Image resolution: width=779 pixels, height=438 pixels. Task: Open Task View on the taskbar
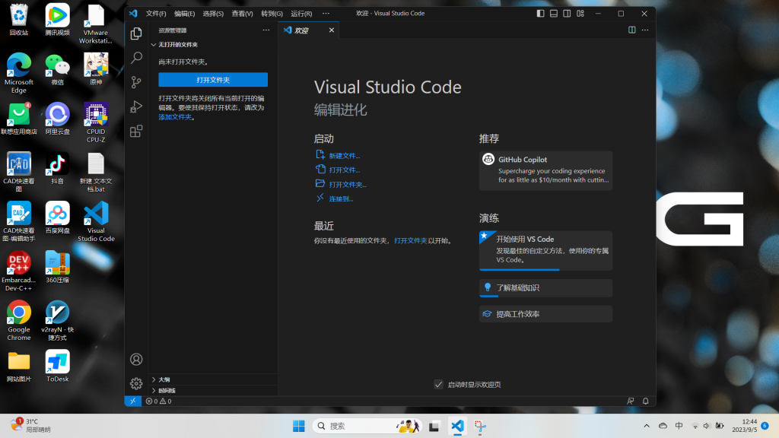coord(434,426)
